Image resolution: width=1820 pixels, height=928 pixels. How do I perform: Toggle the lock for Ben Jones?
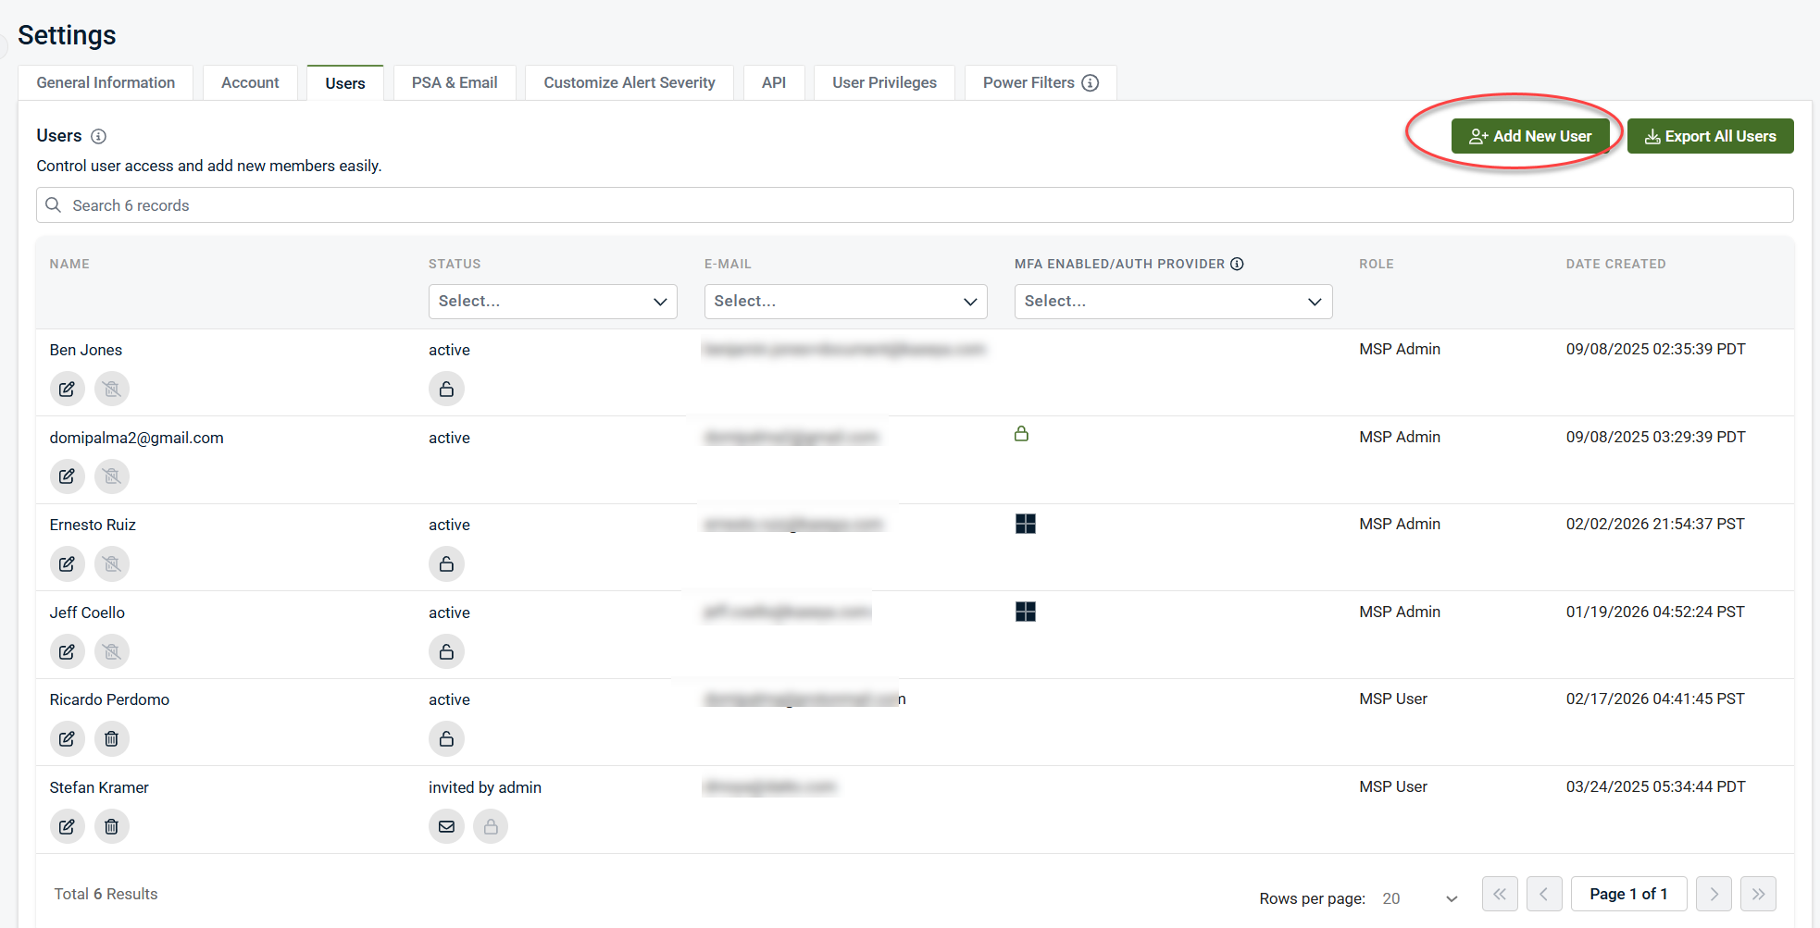(x=446, y=389)
